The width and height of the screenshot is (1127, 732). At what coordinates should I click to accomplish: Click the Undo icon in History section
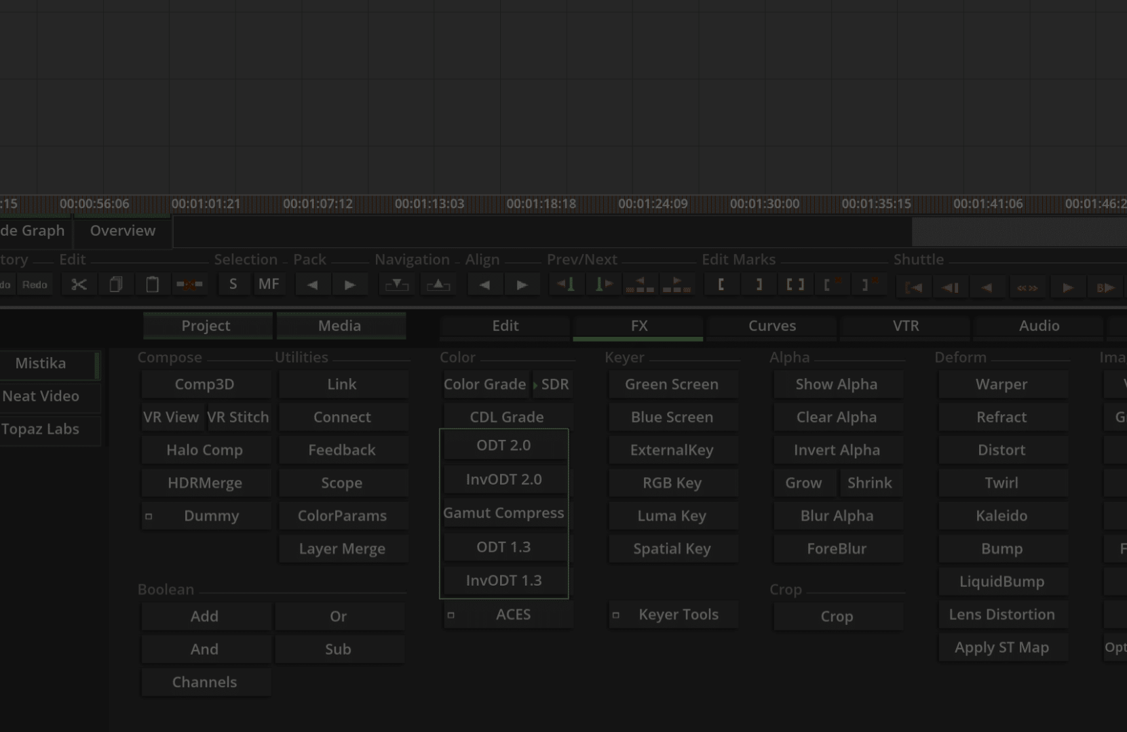coord(7,285)
